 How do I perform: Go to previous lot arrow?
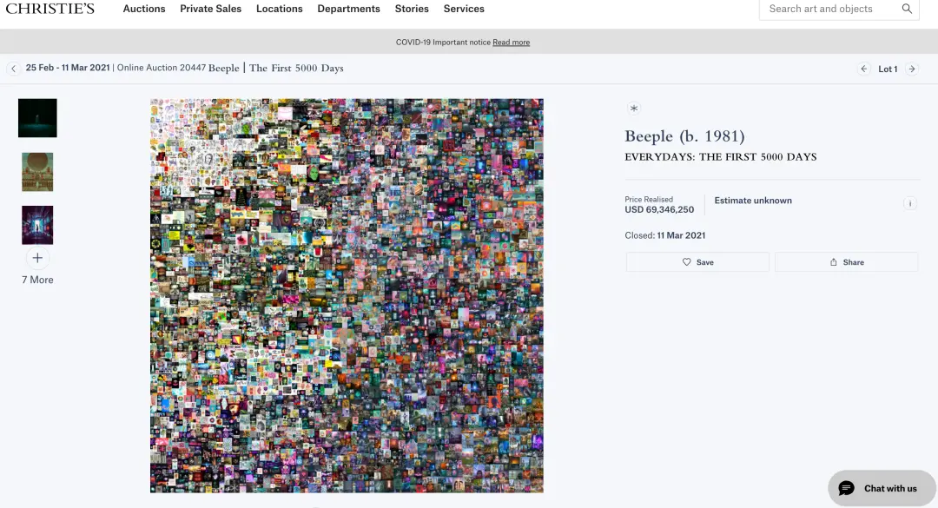864,69
